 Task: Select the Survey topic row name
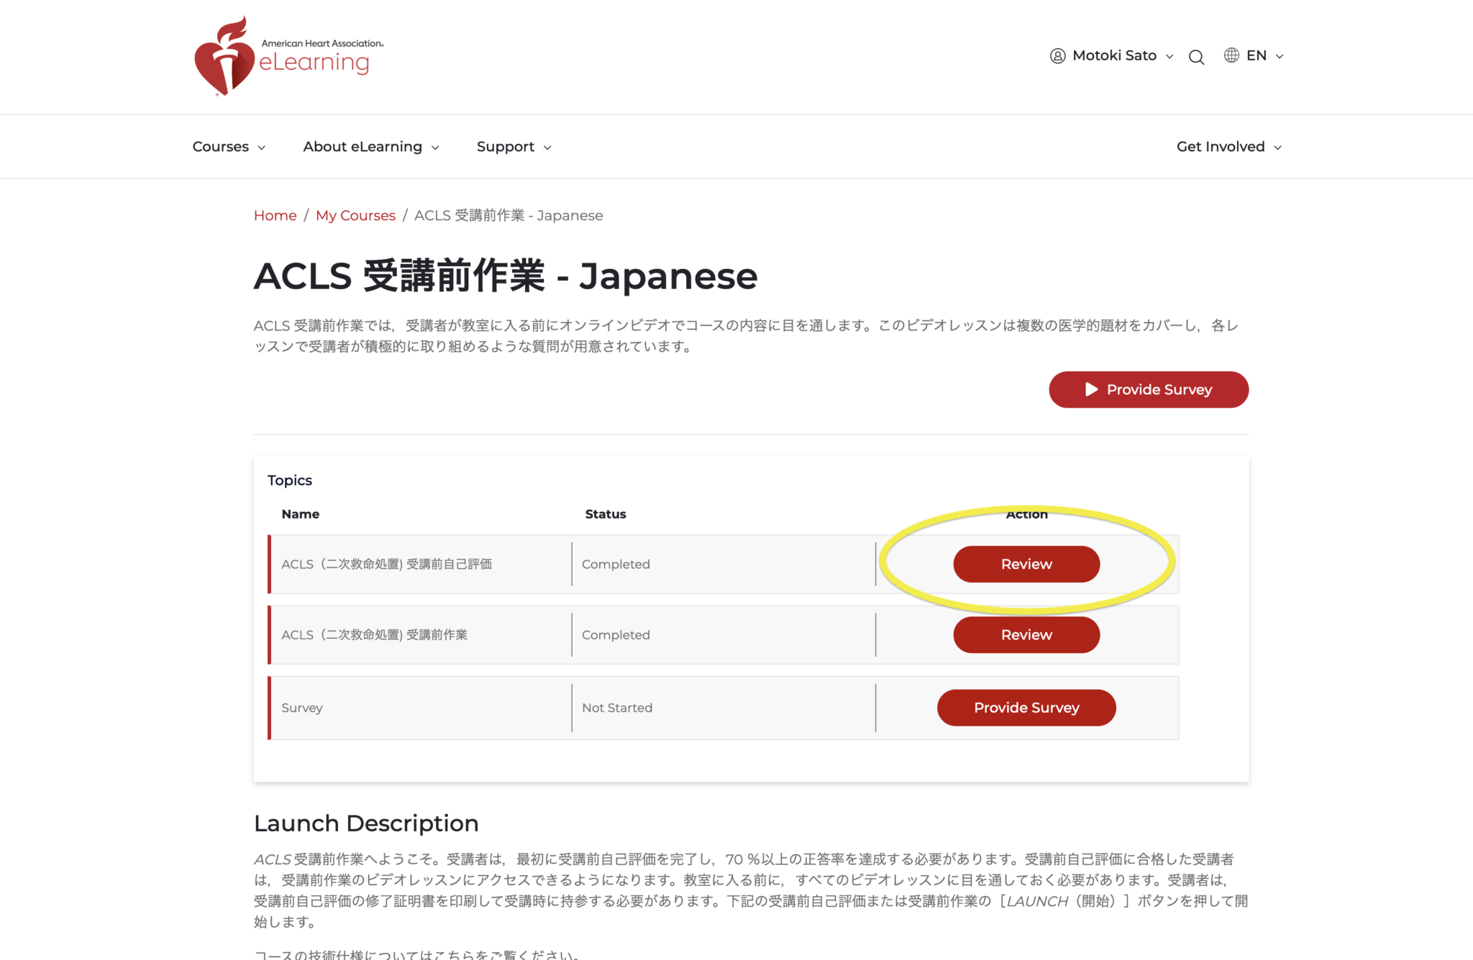coord(302,708)
